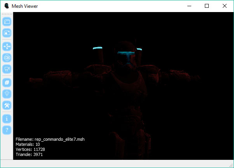
Task: Open help via the question mark icon
Action: coord(7,130)
